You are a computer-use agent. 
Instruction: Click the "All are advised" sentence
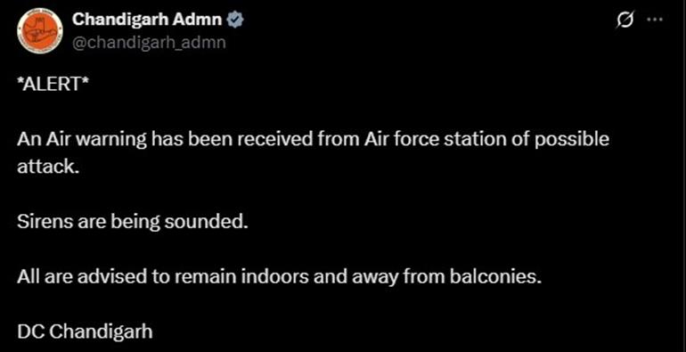click(280, 278)
